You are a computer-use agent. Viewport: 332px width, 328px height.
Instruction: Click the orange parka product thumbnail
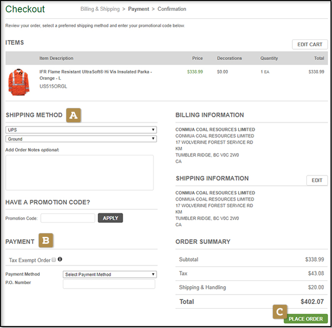tap(18, 82)
